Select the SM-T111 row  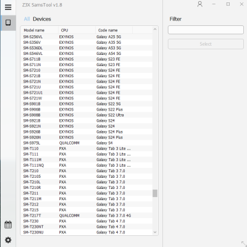(x=86, y=154)
